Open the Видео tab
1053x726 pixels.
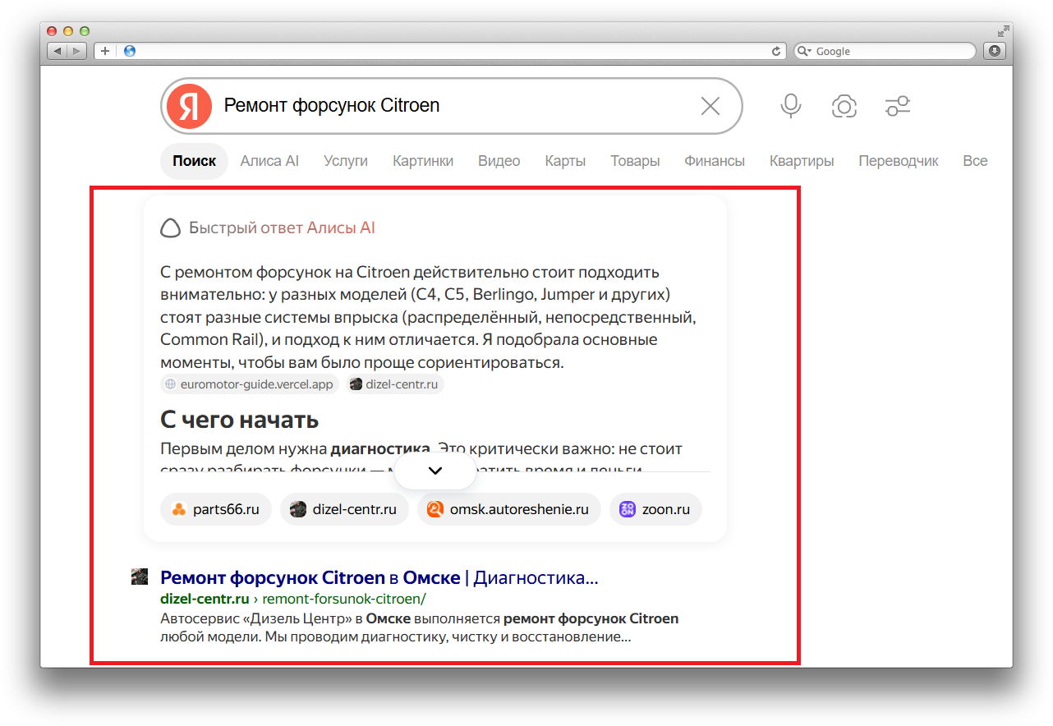coord(499,161)
